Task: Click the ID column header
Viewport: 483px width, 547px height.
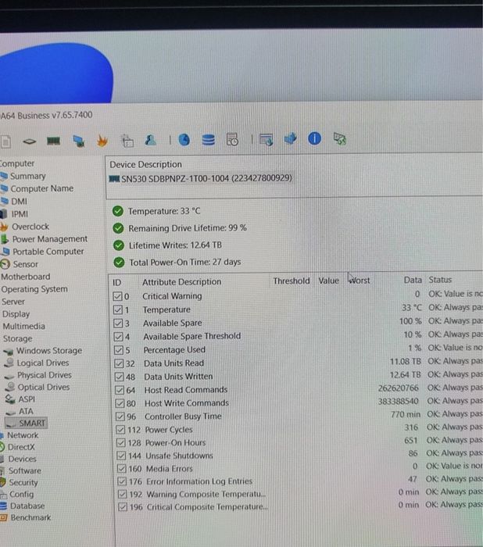Action: click(117, 283)
